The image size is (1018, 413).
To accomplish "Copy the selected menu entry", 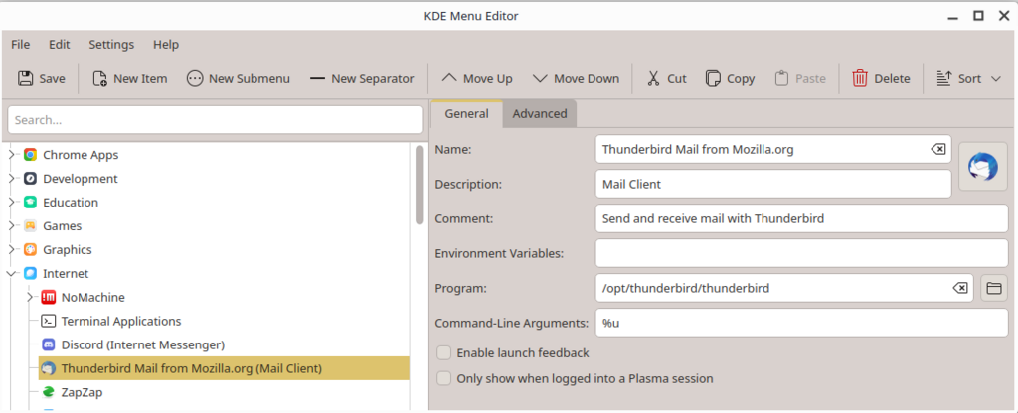I will 731,79.
